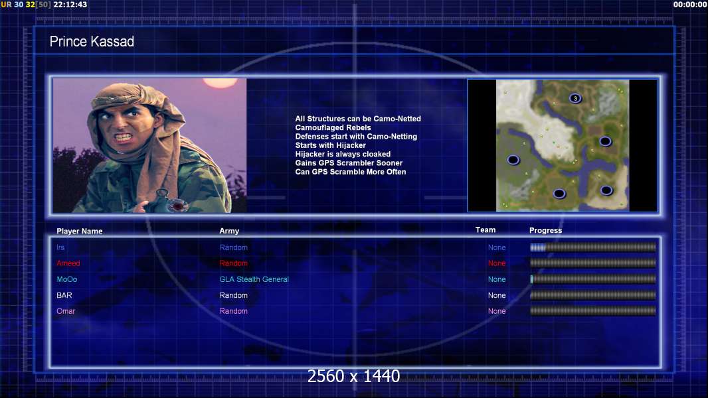Click the 'Player Name' column header
This screenshot has height=398, width=708.
tap(80, 231)
